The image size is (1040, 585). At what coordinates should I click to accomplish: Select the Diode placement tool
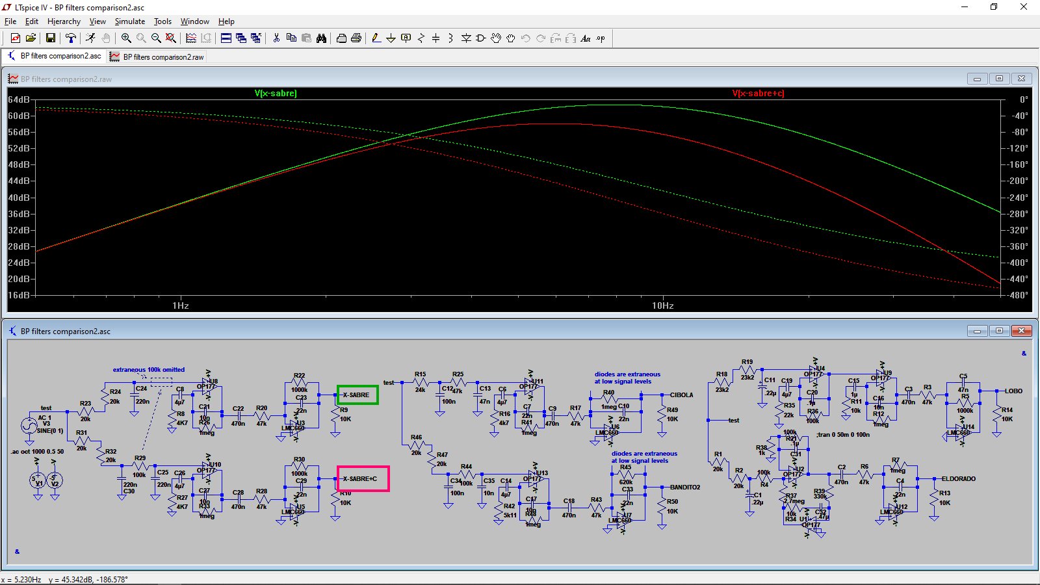tap(466, 38)
